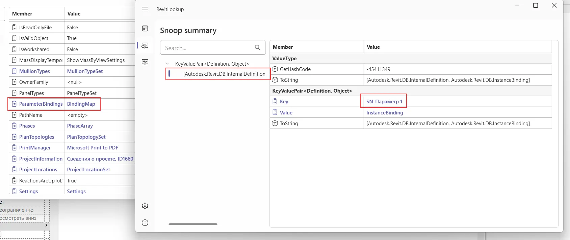
Task: Select the -45411349 hash code value
Action: coord(378,69)
